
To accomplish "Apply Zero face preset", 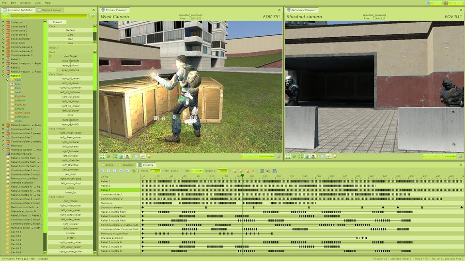I will [x=70, y=35].
